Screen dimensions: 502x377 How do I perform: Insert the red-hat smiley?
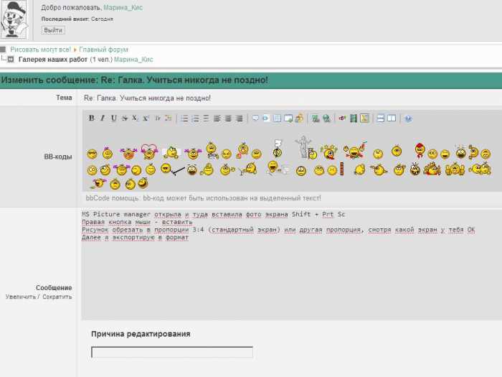click(x=419, y=152)
